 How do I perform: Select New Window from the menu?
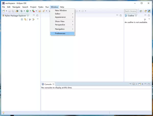pos(62,10)
